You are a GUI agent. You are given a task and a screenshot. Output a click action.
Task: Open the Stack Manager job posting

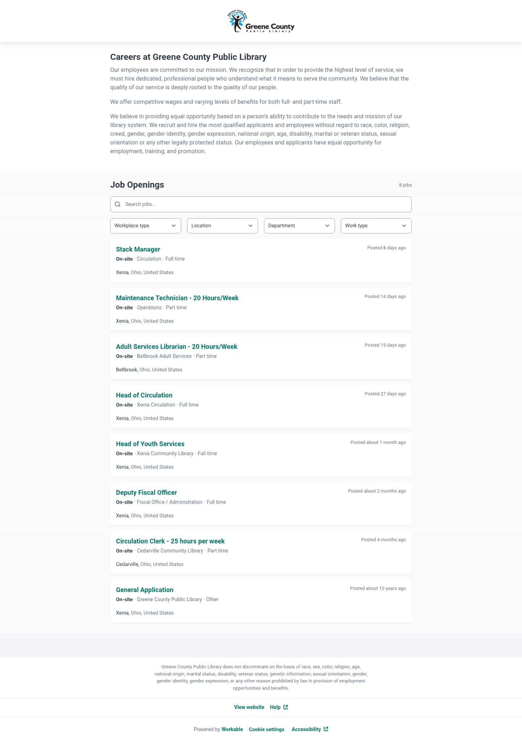coord(138,249)
